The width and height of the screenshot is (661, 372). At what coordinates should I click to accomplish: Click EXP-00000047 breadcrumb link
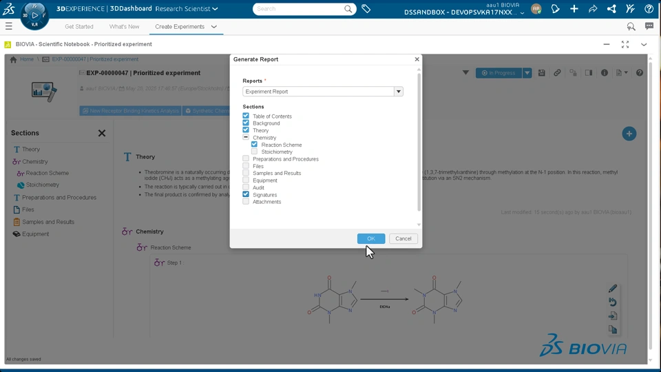click(95, 59)
